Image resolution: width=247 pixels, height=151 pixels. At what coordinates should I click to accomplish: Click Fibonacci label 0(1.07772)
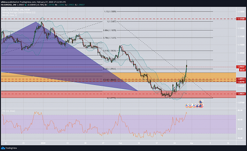pyautogui.click(x=111, y=98)
